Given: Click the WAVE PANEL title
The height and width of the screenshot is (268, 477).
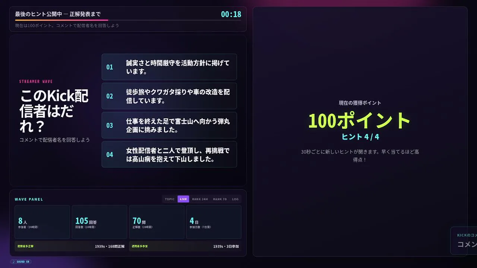Looking at the screenshot, I should tap(29, 200).
